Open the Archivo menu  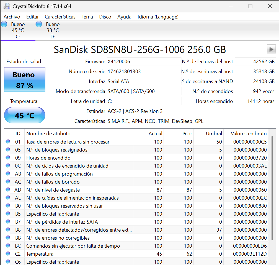point(12,17)
